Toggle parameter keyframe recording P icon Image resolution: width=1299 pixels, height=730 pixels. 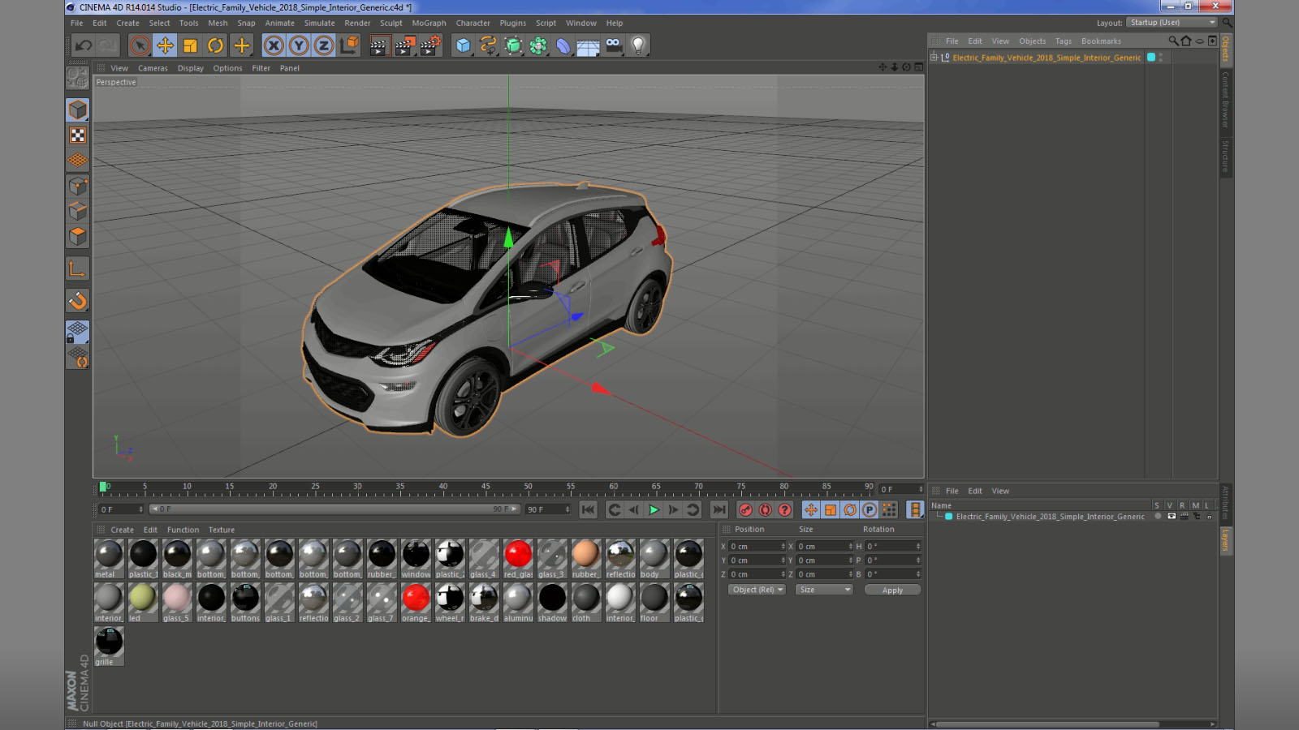pos(869,509)
